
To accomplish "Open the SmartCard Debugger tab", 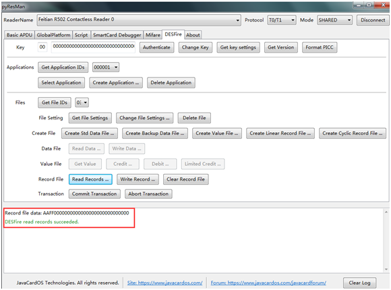I will [x=117, y=35].
